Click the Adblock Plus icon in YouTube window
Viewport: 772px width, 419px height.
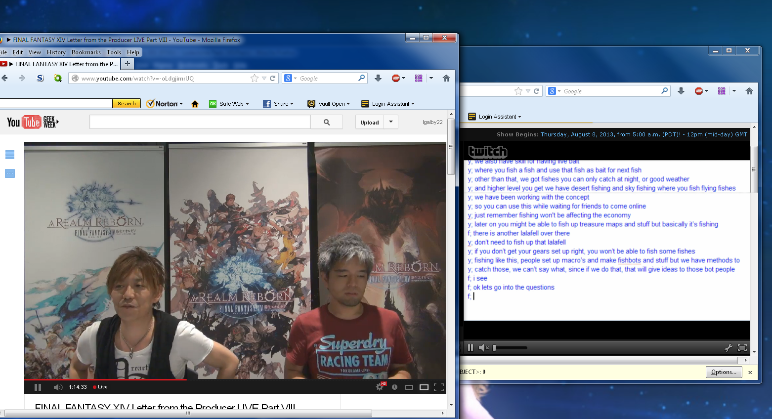click(x=396, y=78)
